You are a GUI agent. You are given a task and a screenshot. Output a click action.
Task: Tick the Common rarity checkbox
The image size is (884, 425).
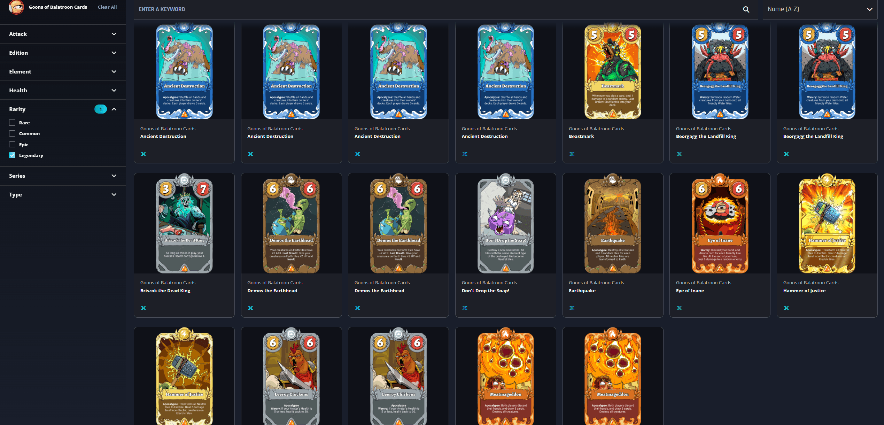(12, 133)
